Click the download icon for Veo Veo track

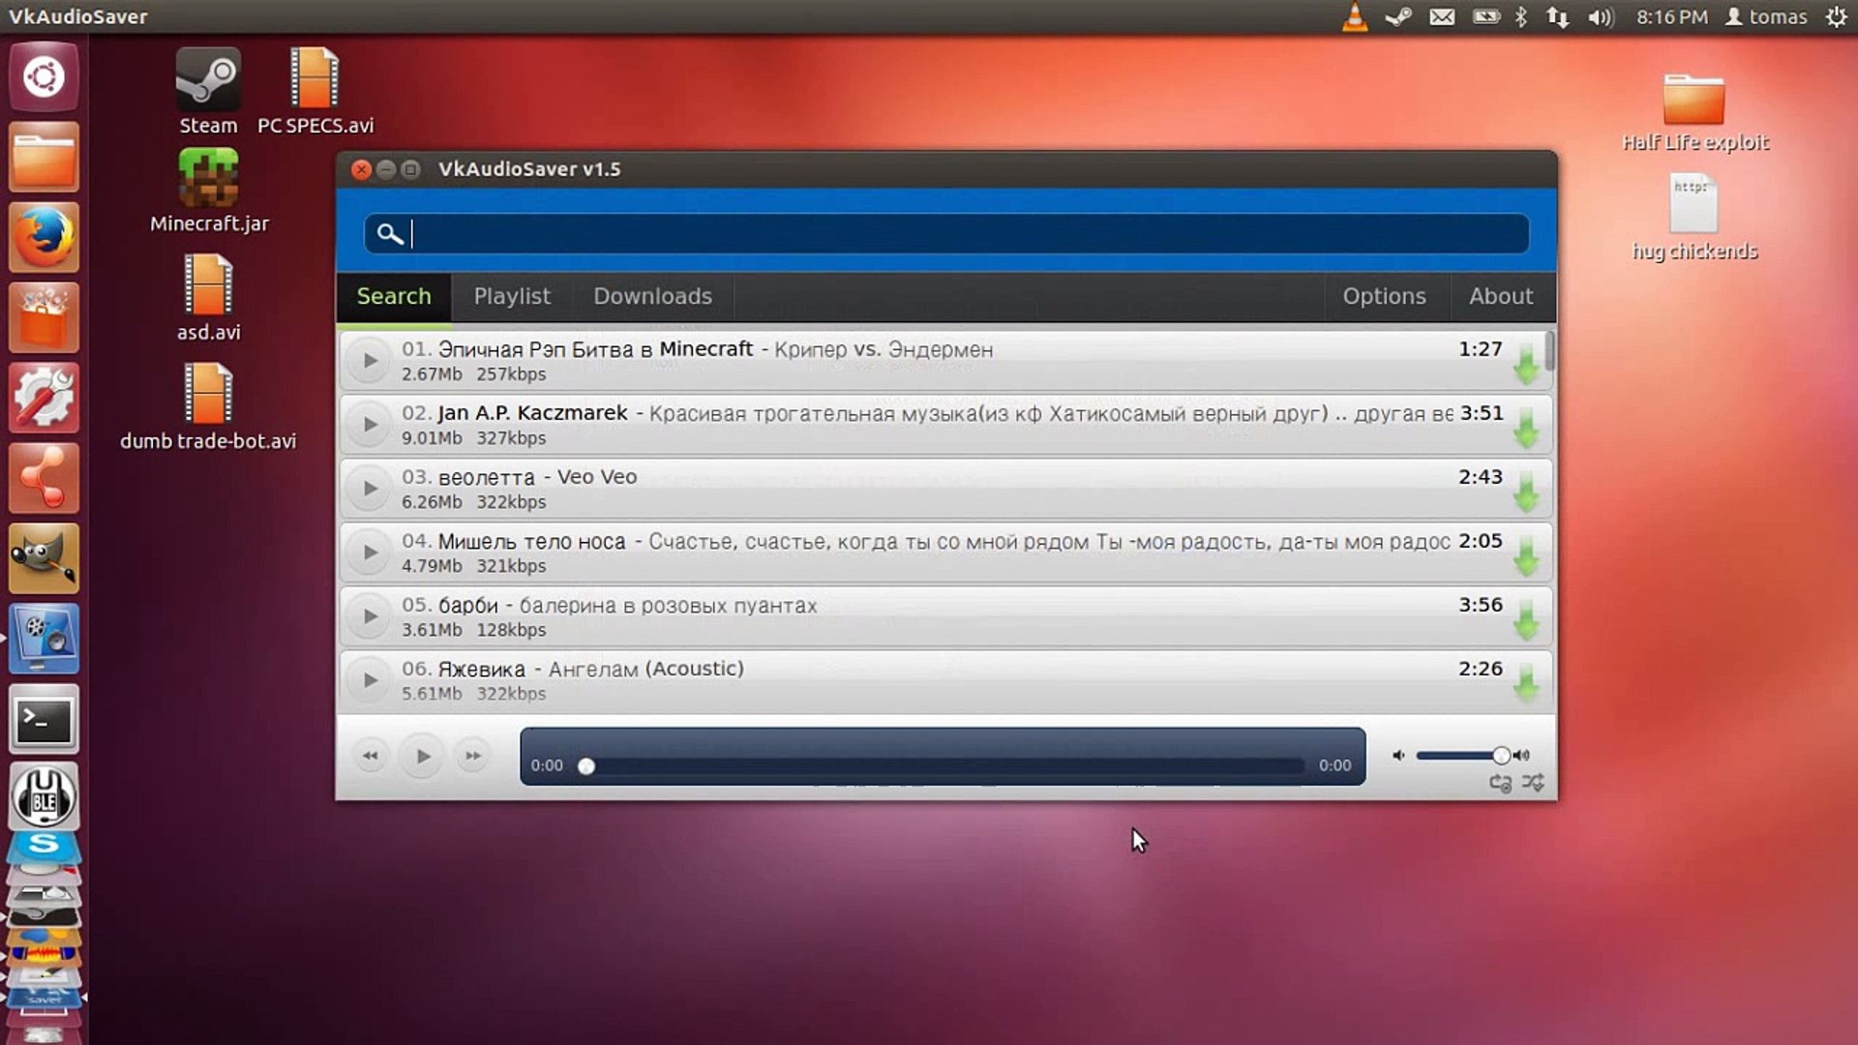pos(1526,490)
